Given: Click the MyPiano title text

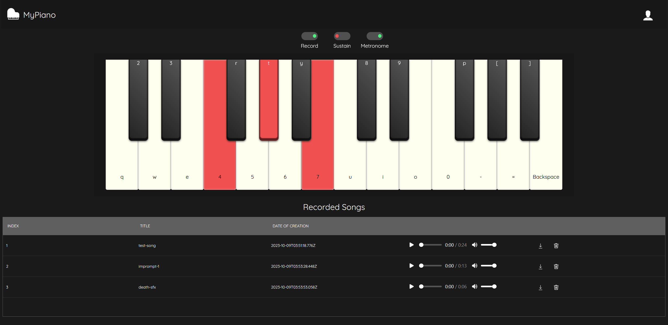Looking at the screenshot, I should coord(39,15).
